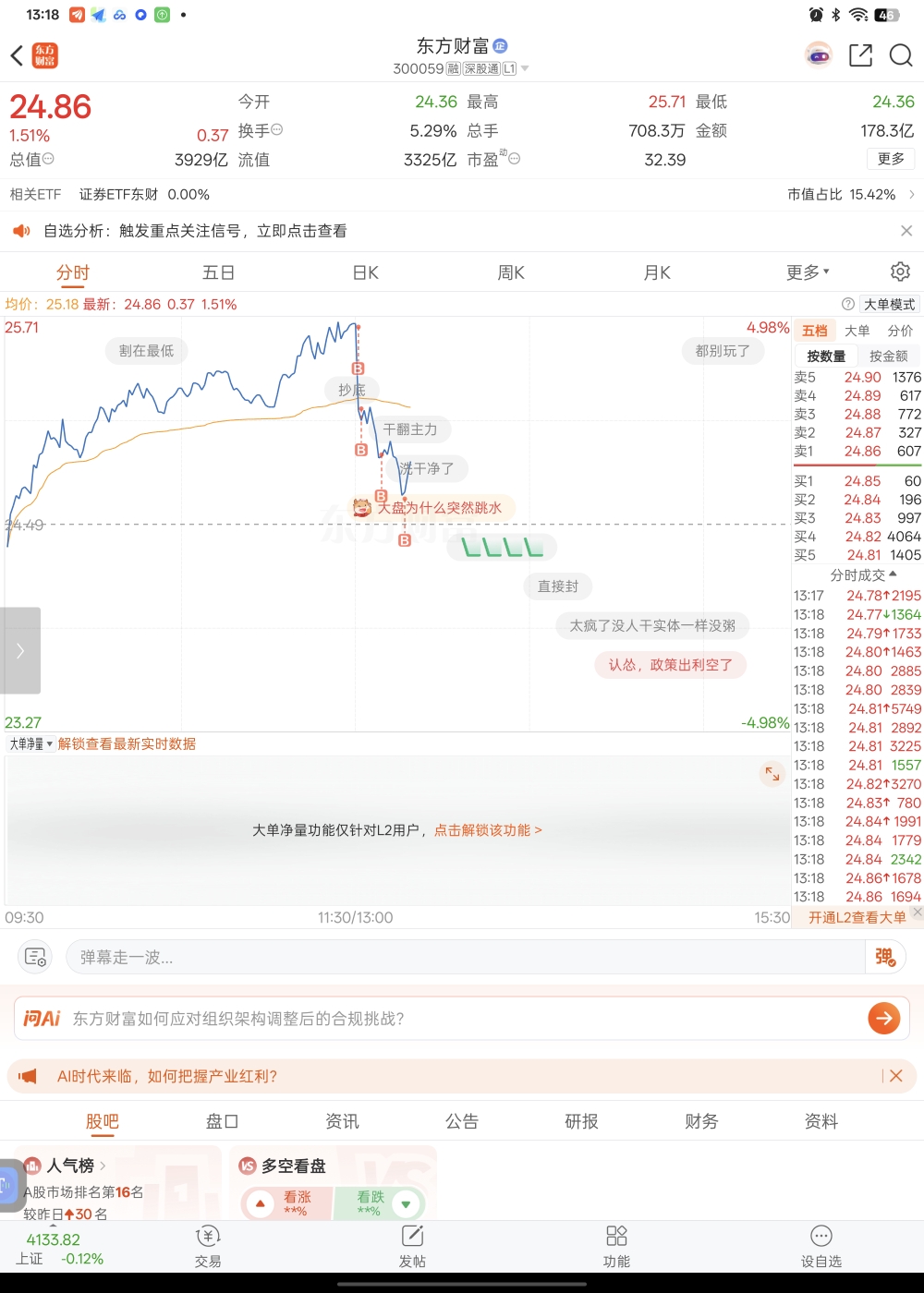Tap the 看跌 down arrow icon

pyautogui.click(x=406, y=1203)
